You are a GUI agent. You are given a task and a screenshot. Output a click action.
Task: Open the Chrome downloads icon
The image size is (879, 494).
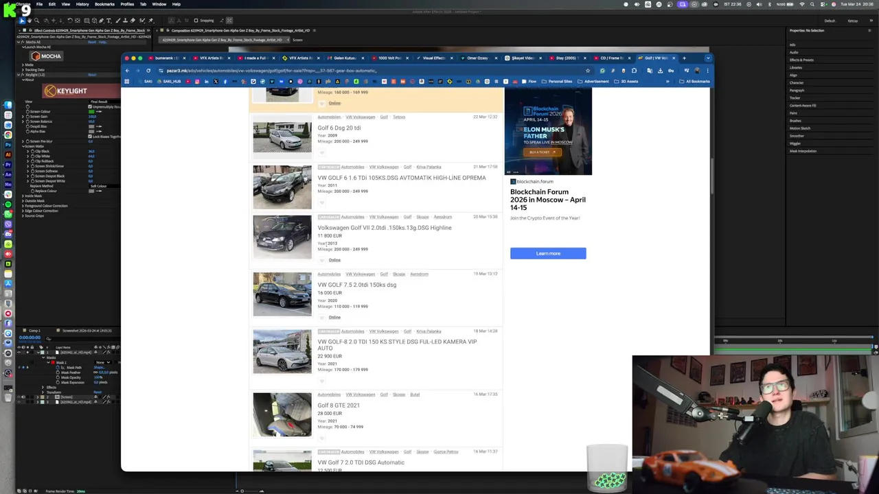click(660, 71)
